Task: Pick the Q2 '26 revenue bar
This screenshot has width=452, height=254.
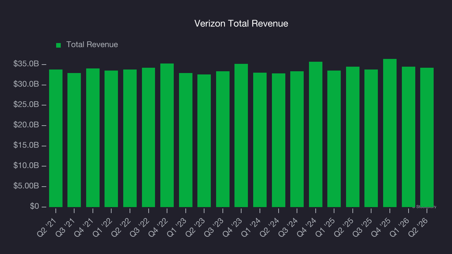Action: coord(427,137)
